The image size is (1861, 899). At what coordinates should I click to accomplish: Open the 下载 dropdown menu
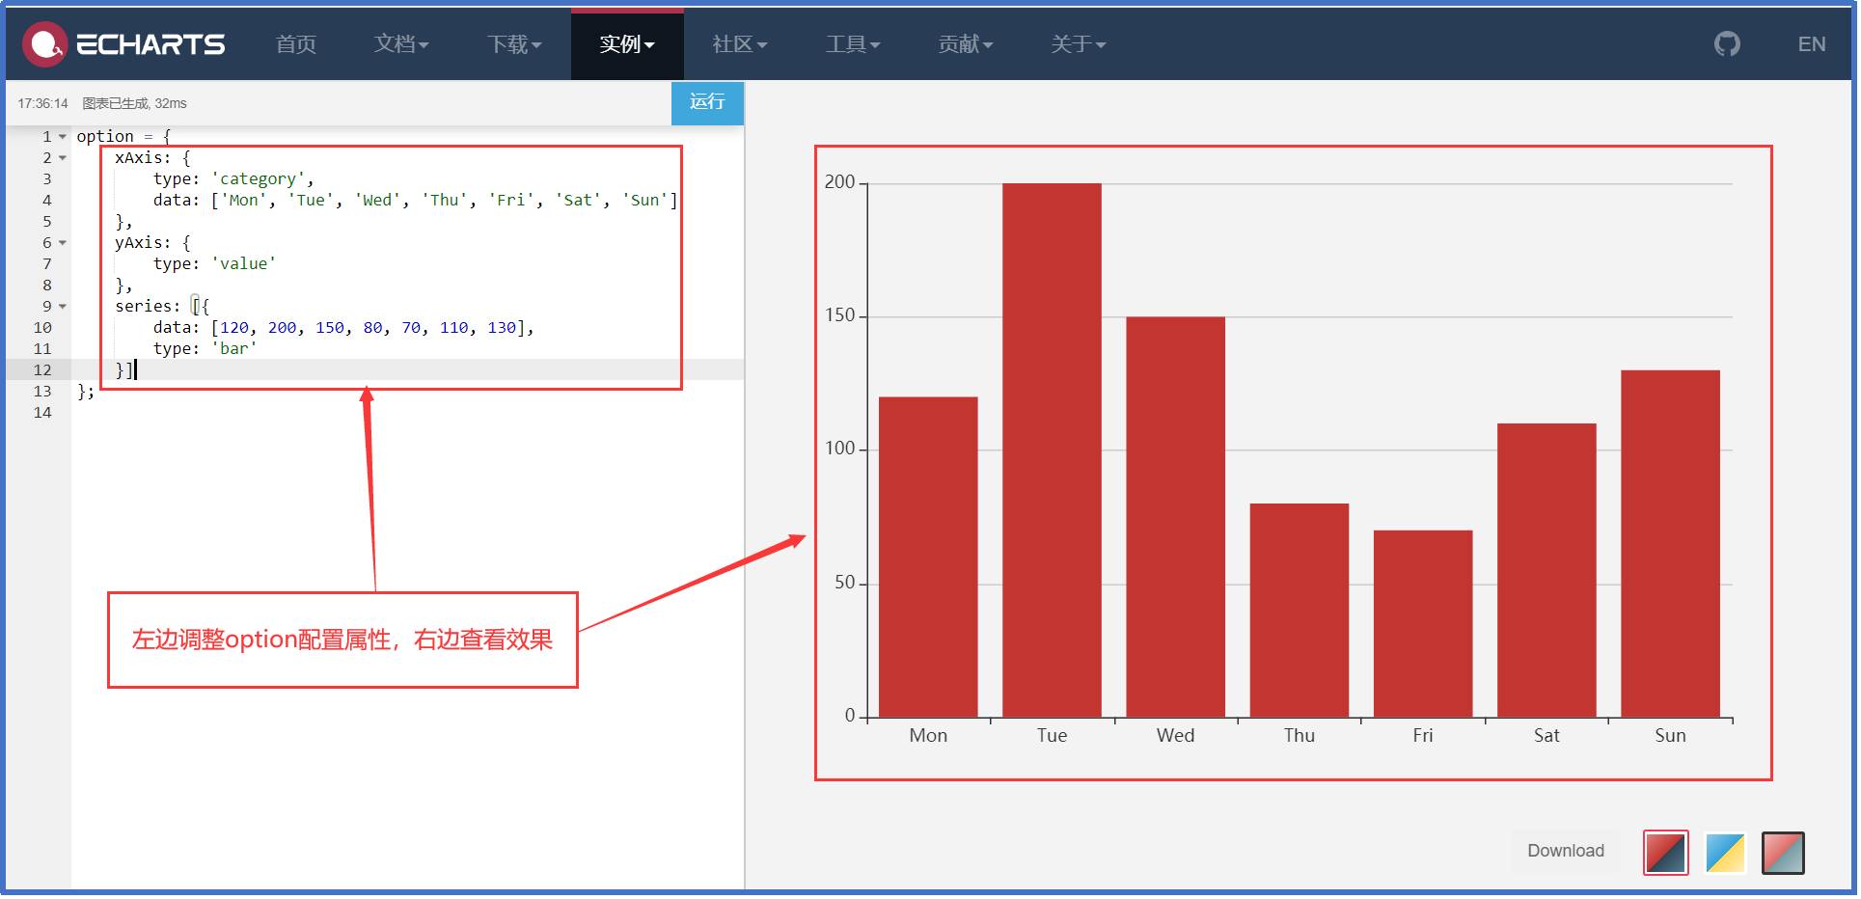click(514, 44)
